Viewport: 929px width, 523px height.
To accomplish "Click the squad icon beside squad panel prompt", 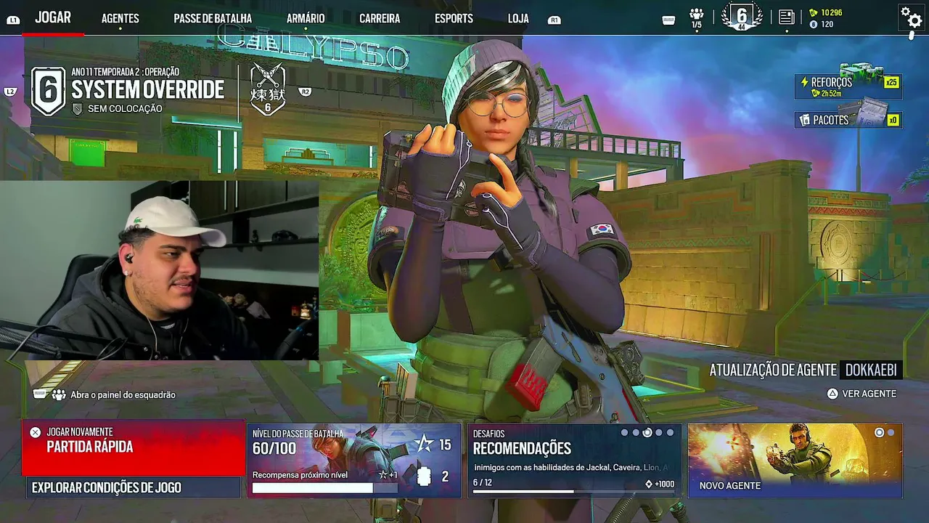I will [59, 394].
